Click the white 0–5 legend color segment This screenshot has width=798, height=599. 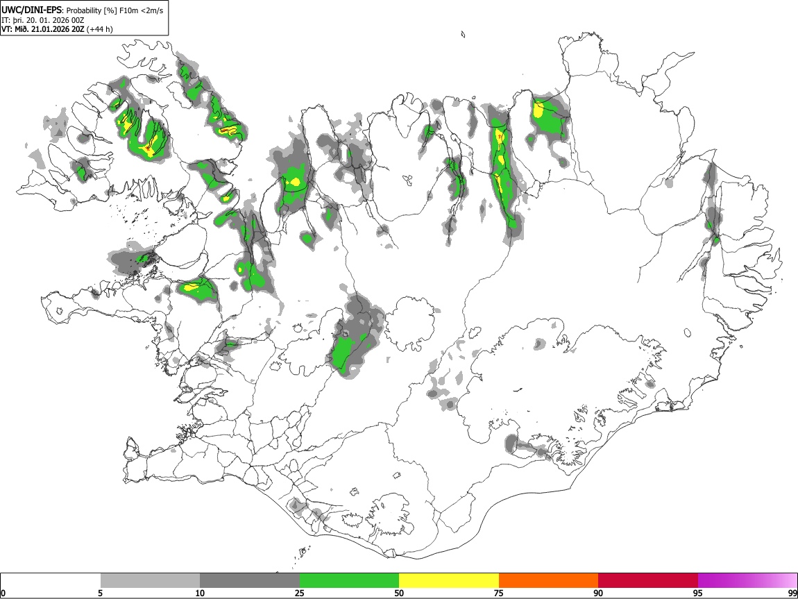tap(51, 581)
